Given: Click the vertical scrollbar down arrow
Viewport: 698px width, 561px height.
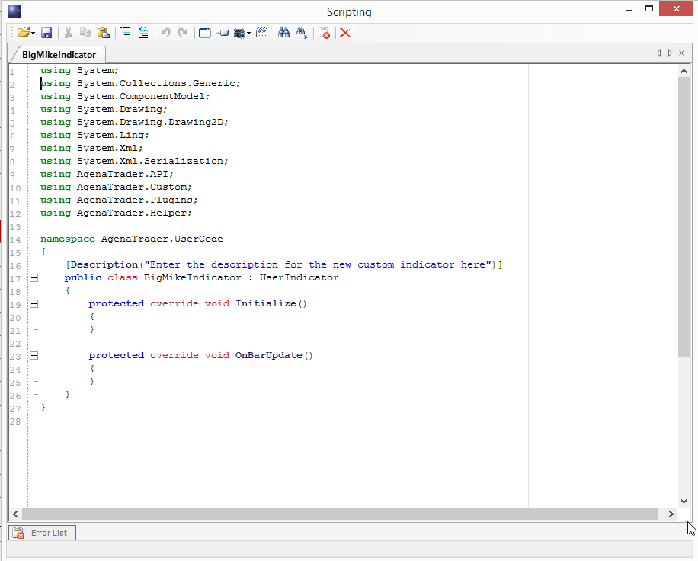Looking at the screenshot, I should pyautogui.click(x=684, y=502).
